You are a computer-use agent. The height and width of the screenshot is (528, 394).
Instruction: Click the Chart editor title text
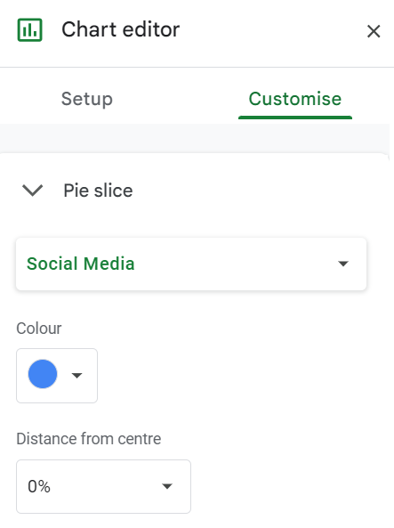120,29
